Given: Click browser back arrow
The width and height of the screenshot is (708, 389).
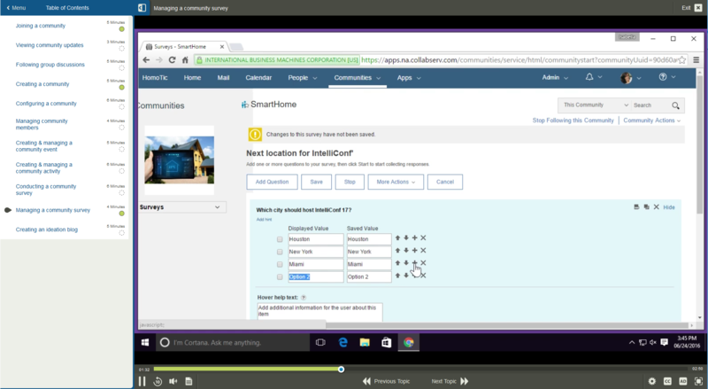Looking at the screenshot, I should point(146,59).
